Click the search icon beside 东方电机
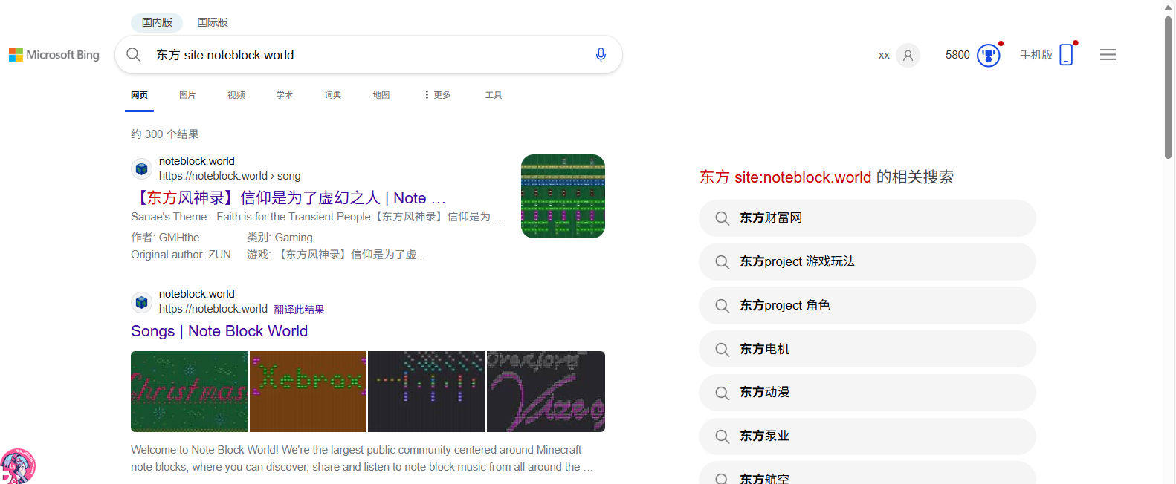Image resolution: width=1176 pixels, height=484 pixels. [722, 350]
